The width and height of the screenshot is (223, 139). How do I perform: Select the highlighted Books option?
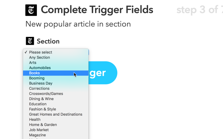[34, 73]
